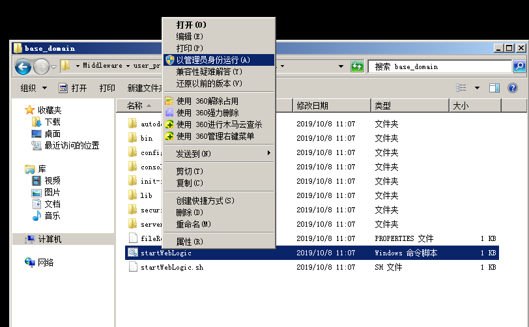Click the search base_domain input field

pyautogui.click(x=440, y=66)
